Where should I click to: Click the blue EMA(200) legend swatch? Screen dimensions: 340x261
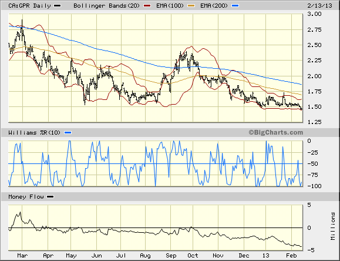coord(235,6)
